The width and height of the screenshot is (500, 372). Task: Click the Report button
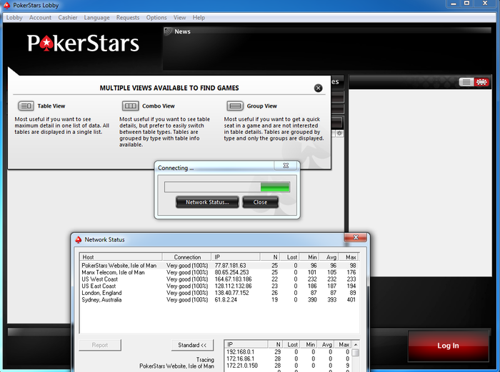point(100,345)
